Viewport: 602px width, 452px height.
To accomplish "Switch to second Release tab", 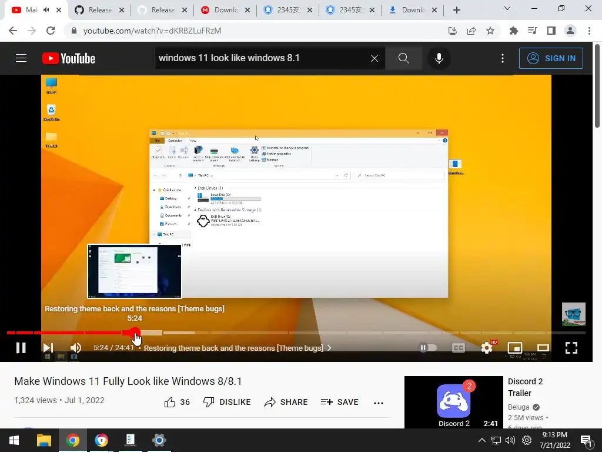I will pyautogui.click(x=162, y=10).
